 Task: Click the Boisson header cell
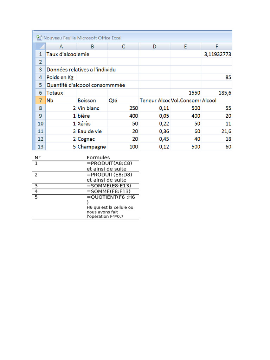click(x=92, y=100)
